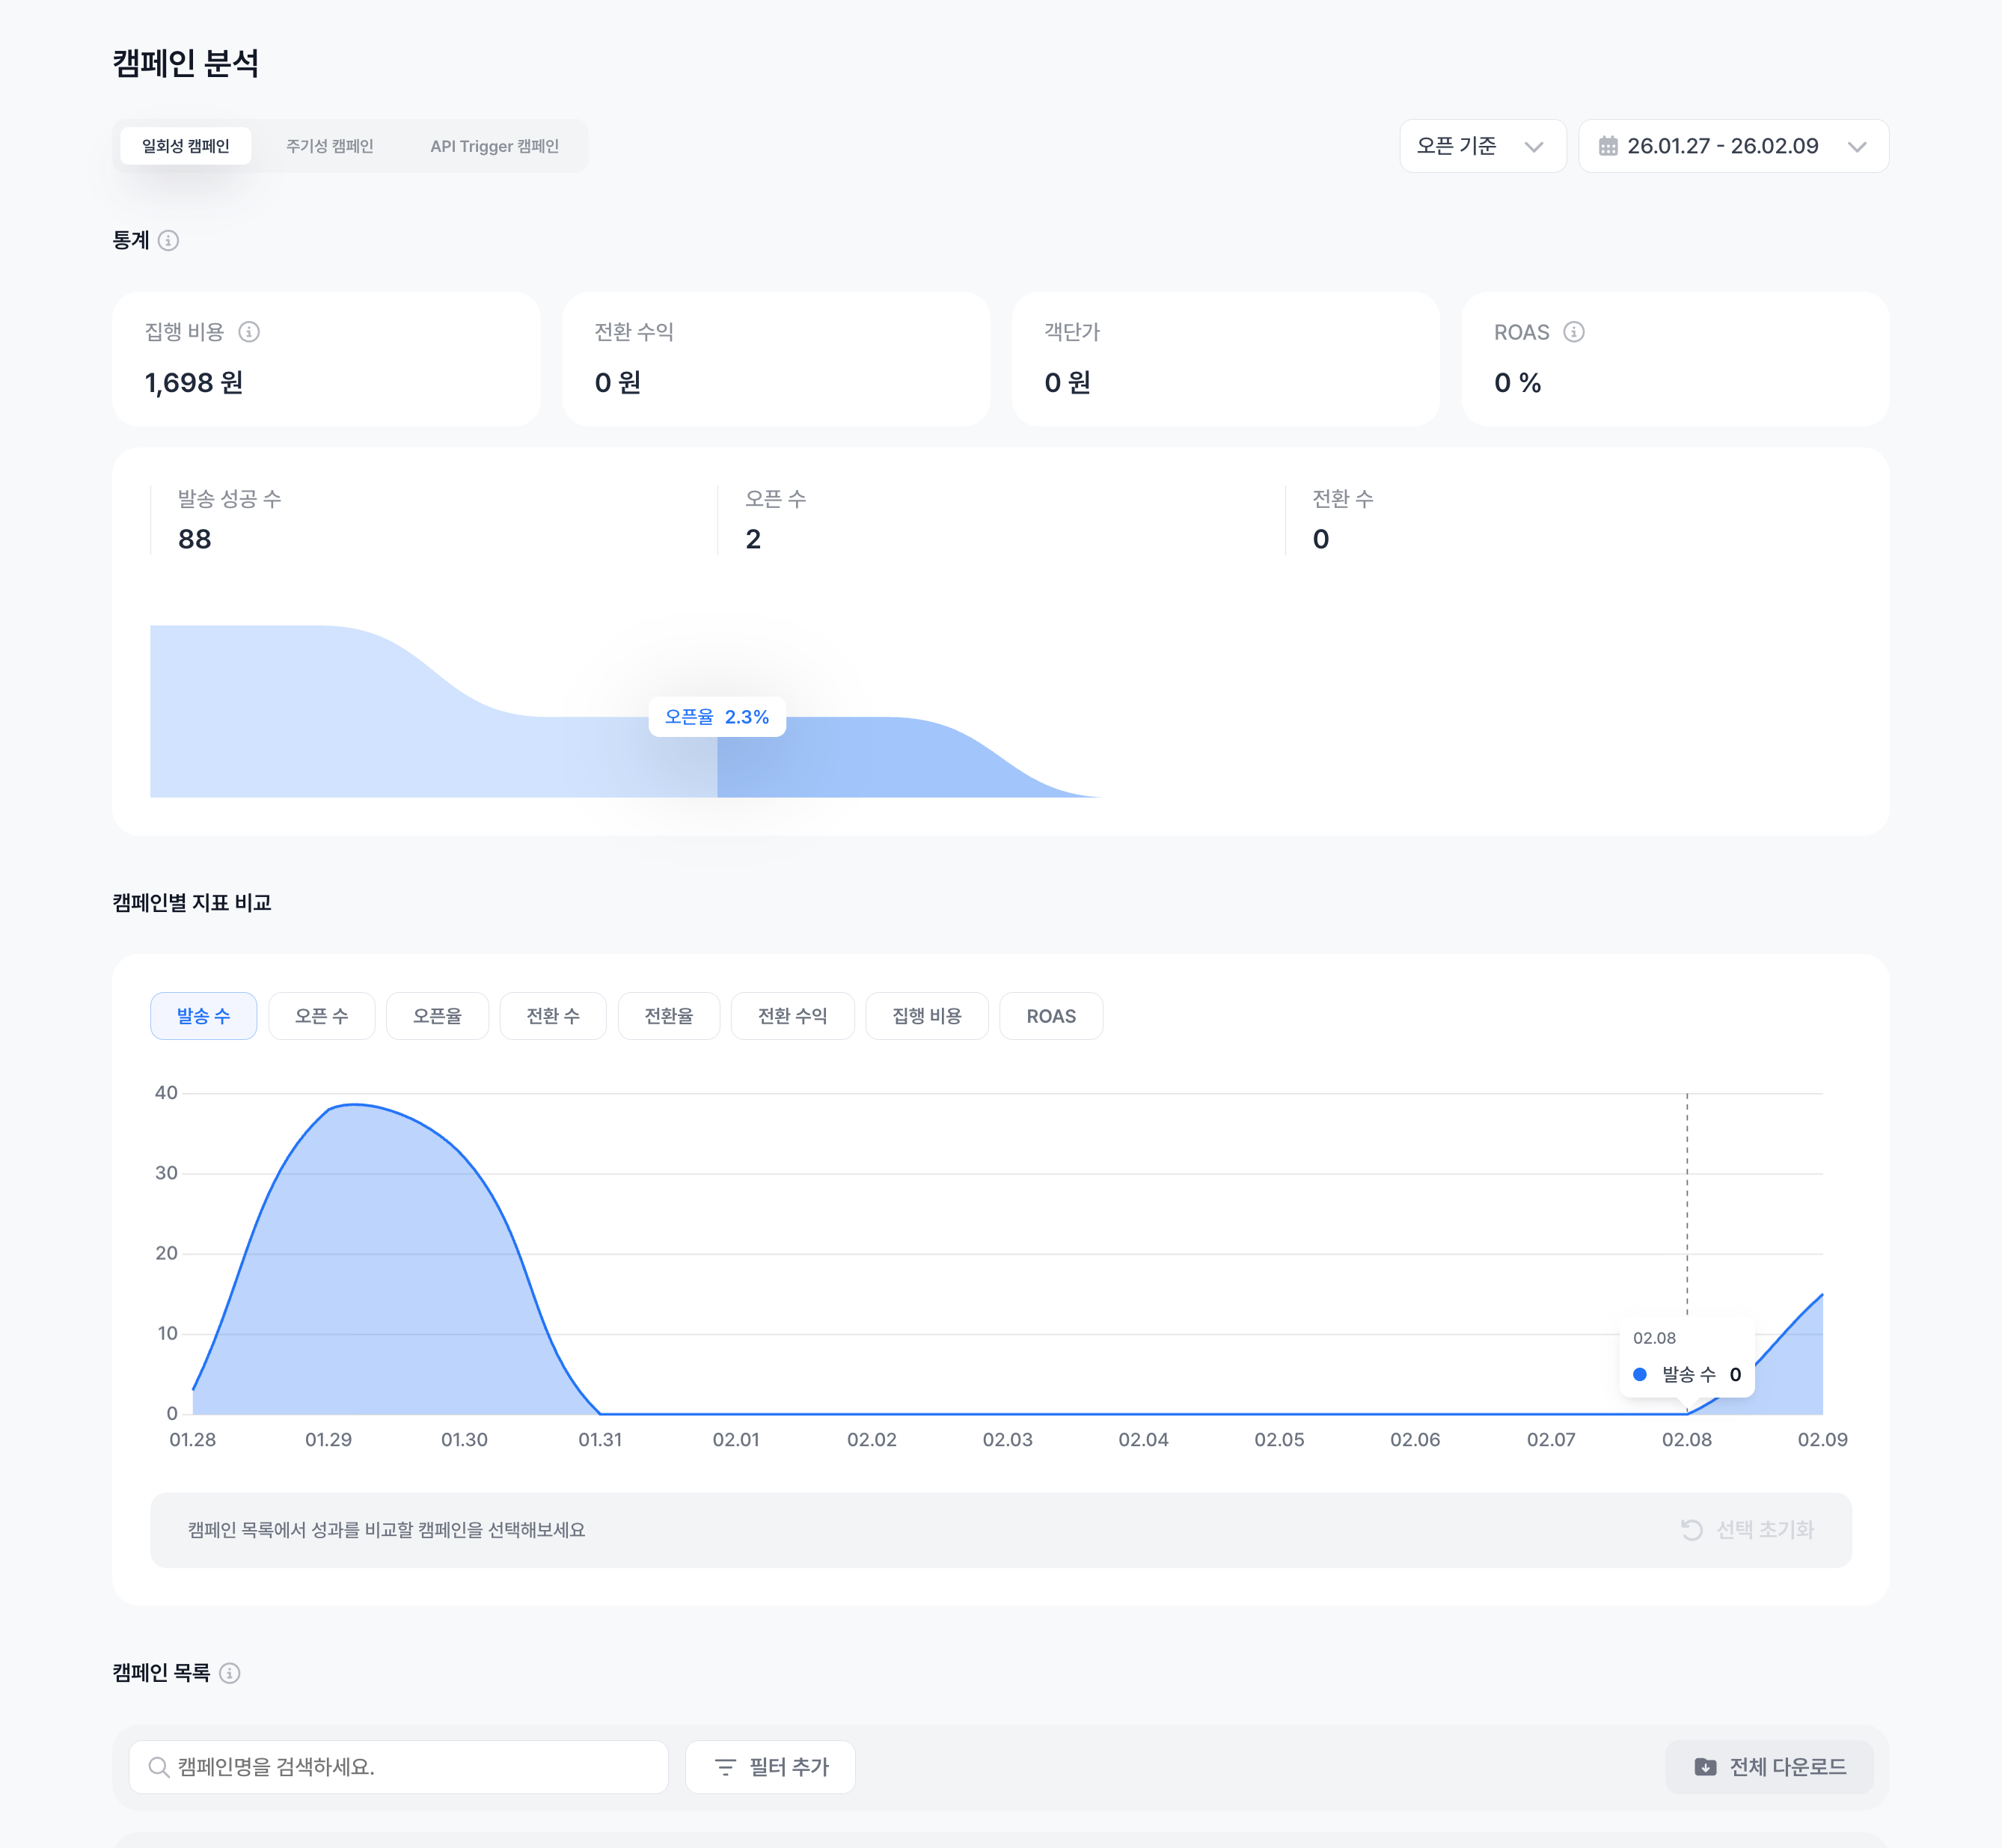
Task: Click the reset icon by 선택 초기화
Action: pos(1691,1530)
